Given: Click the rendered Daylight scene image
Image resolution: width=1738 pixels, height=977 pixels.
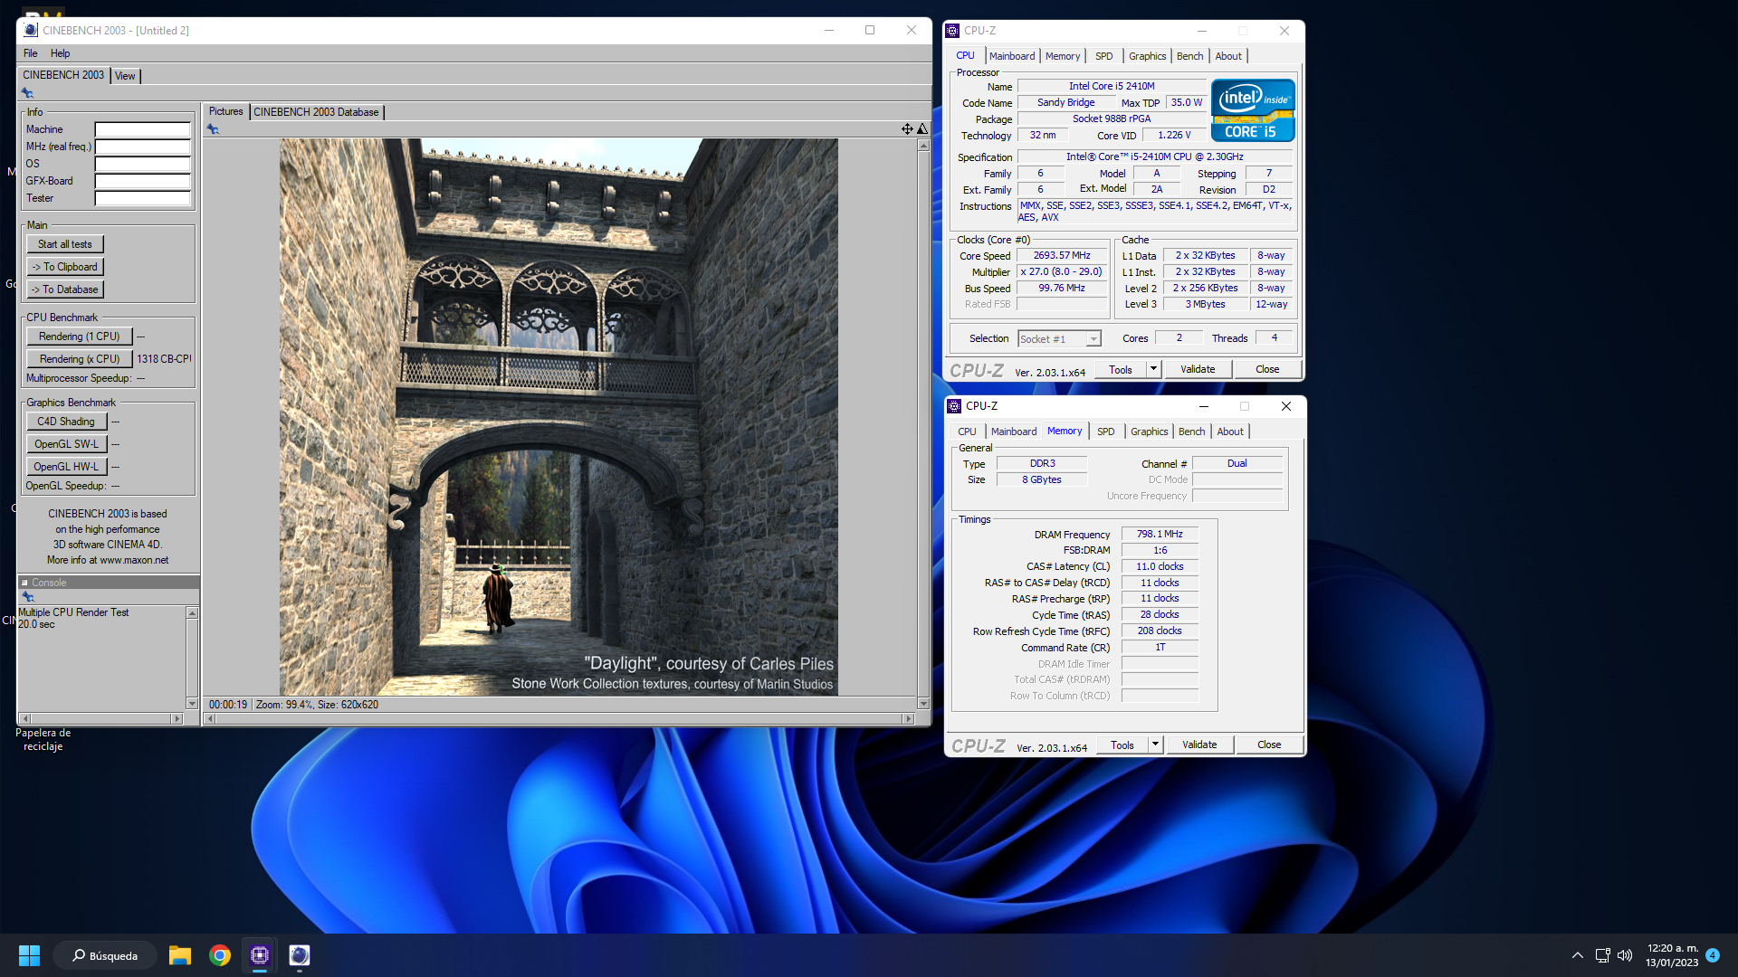Looking at the screenshot, I should click(559, 417).
